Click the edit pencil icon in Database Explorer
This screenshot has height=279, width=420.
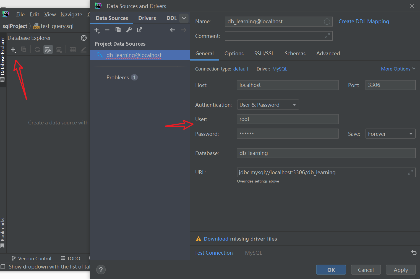click(x=84, y=49)
